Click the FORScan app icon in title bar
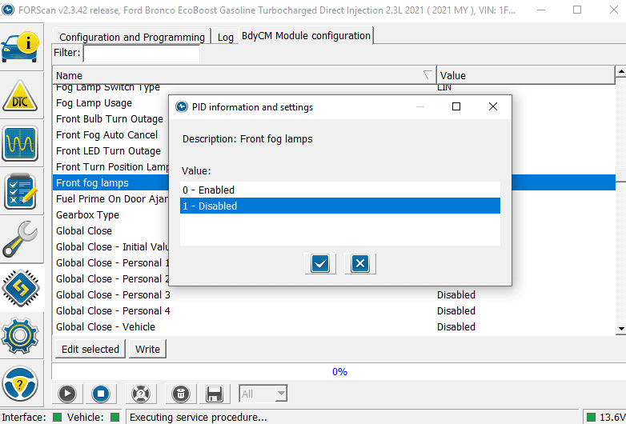 (7, 10)
